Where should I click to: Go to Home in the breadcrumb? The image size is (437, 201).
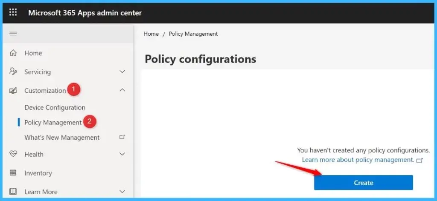coord(151,34)
